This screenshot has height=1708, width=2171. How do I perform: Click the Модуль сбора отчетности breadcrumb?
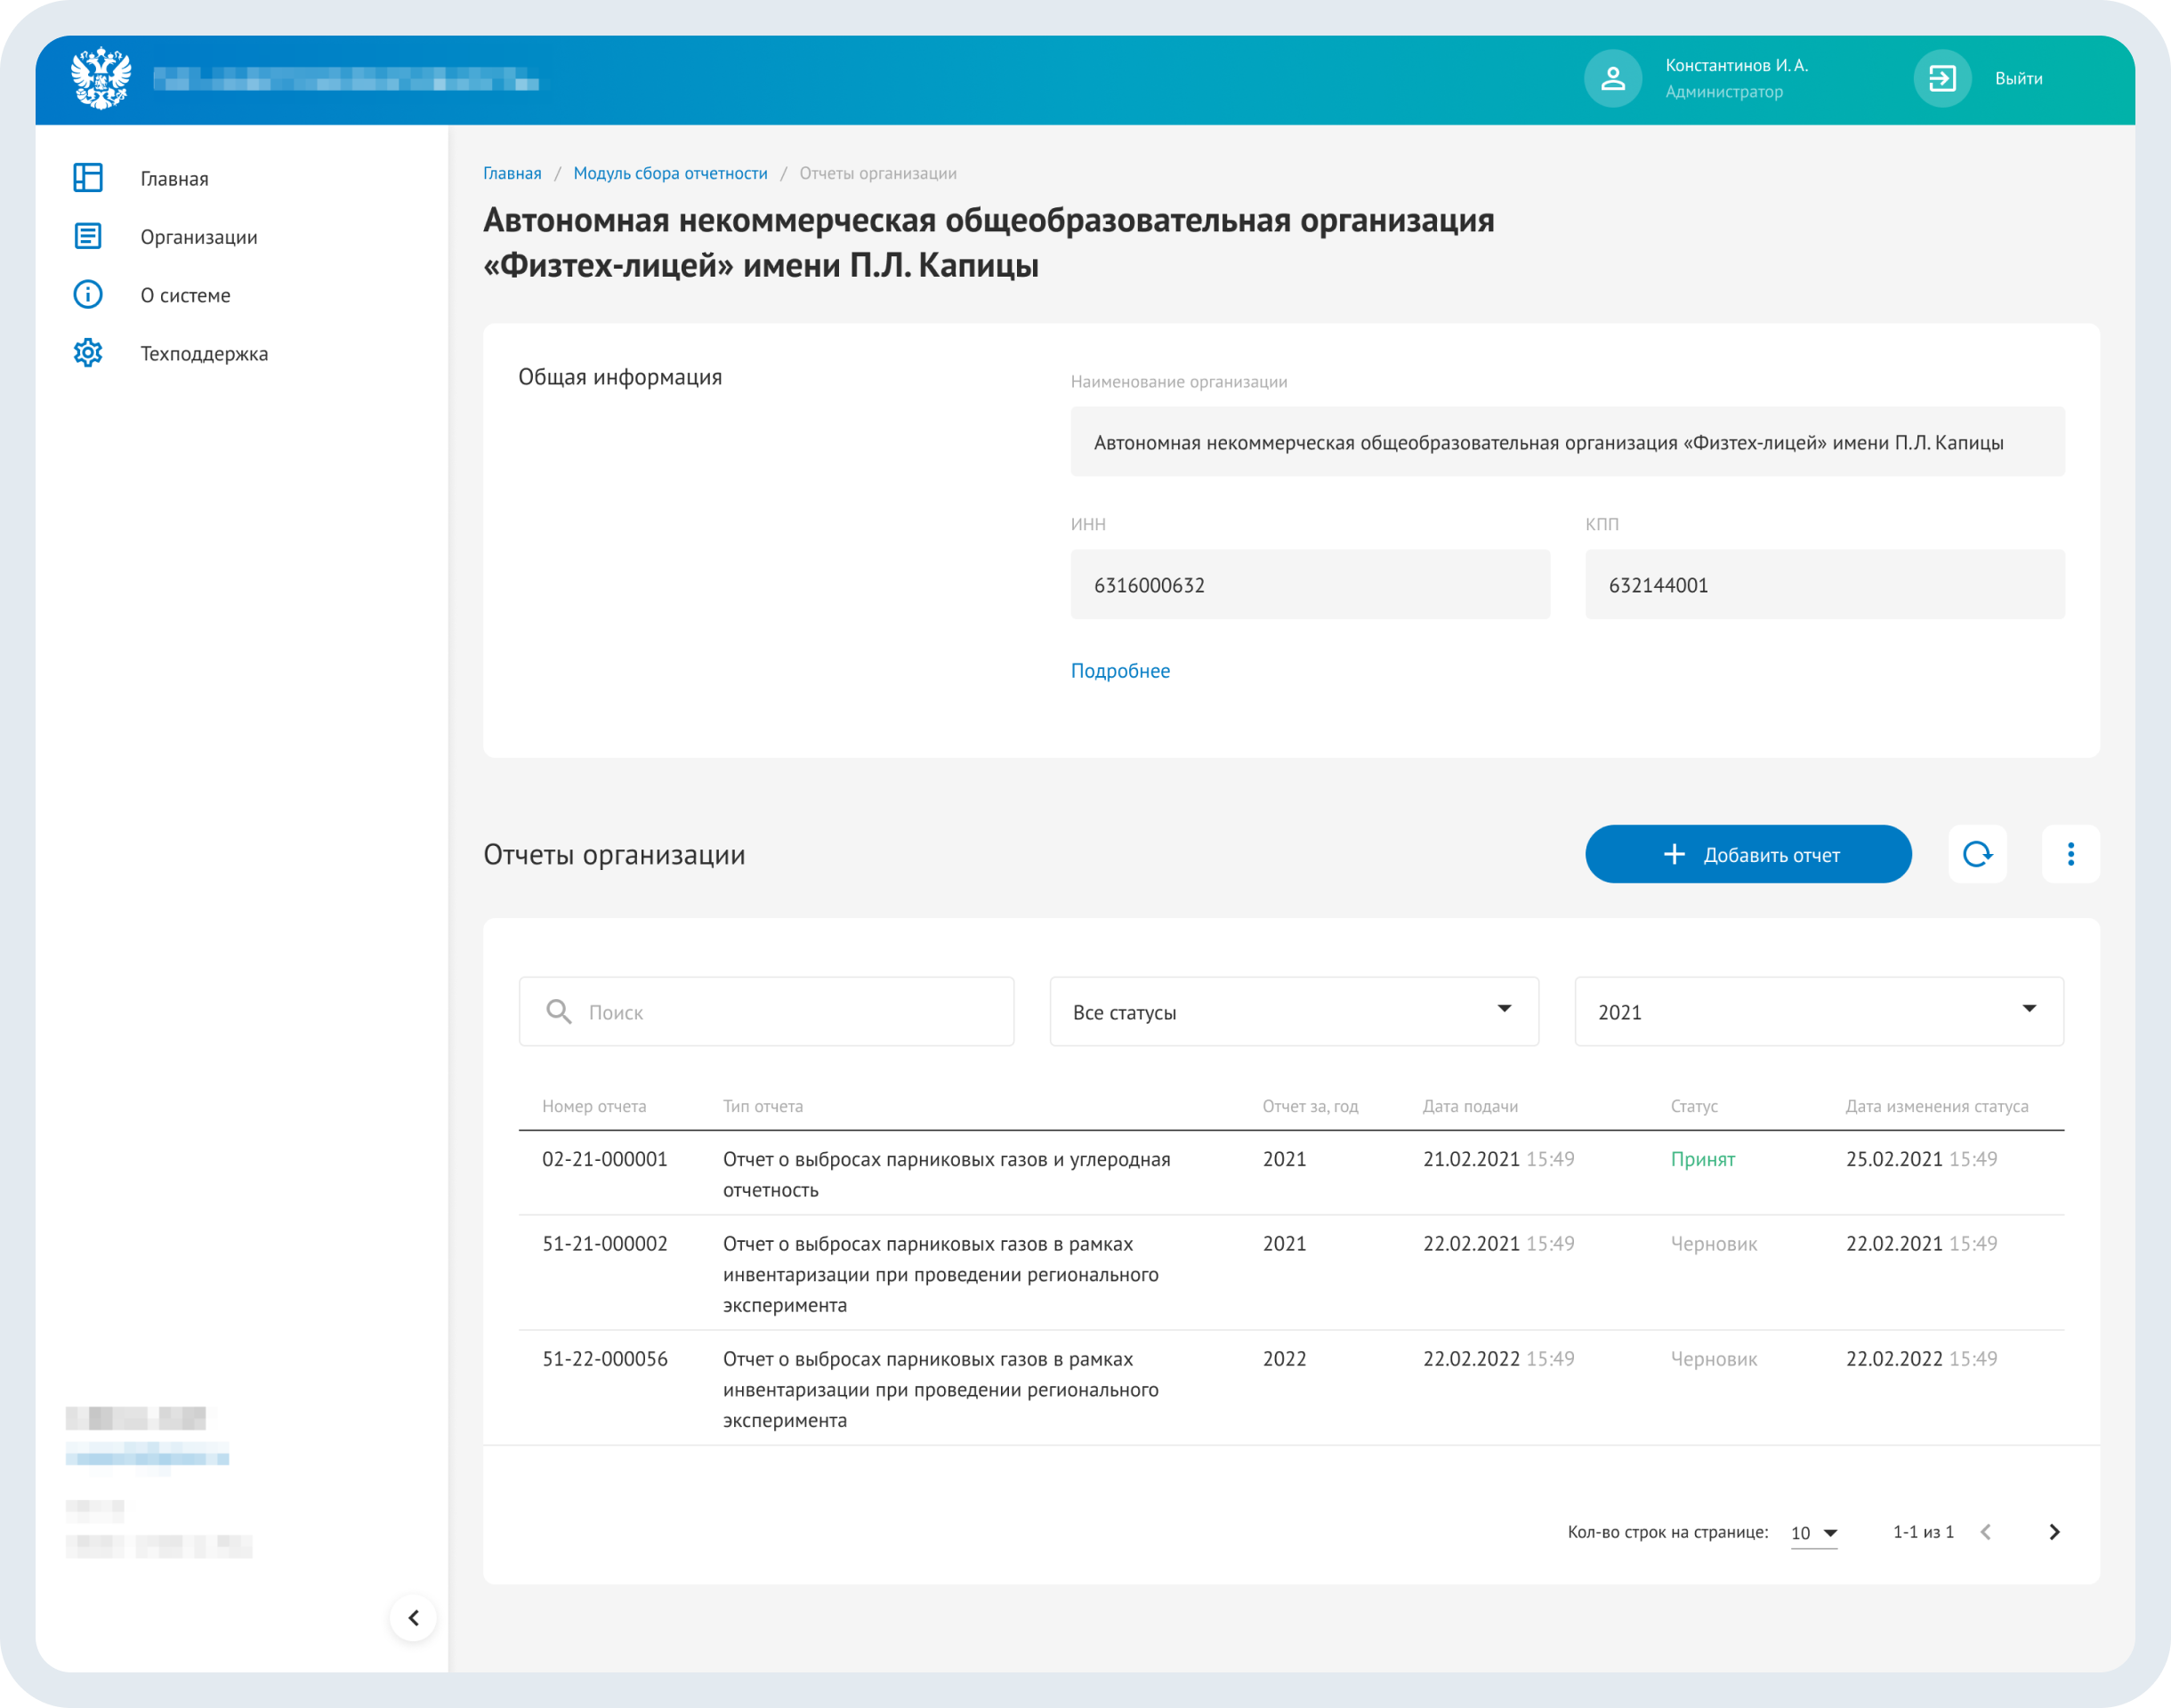[x=670, y=173]
